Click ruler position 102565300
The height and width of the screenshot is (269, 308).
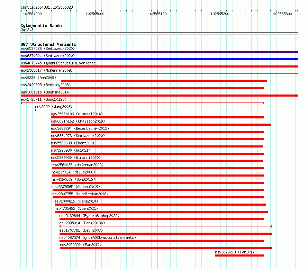[282, 14]
